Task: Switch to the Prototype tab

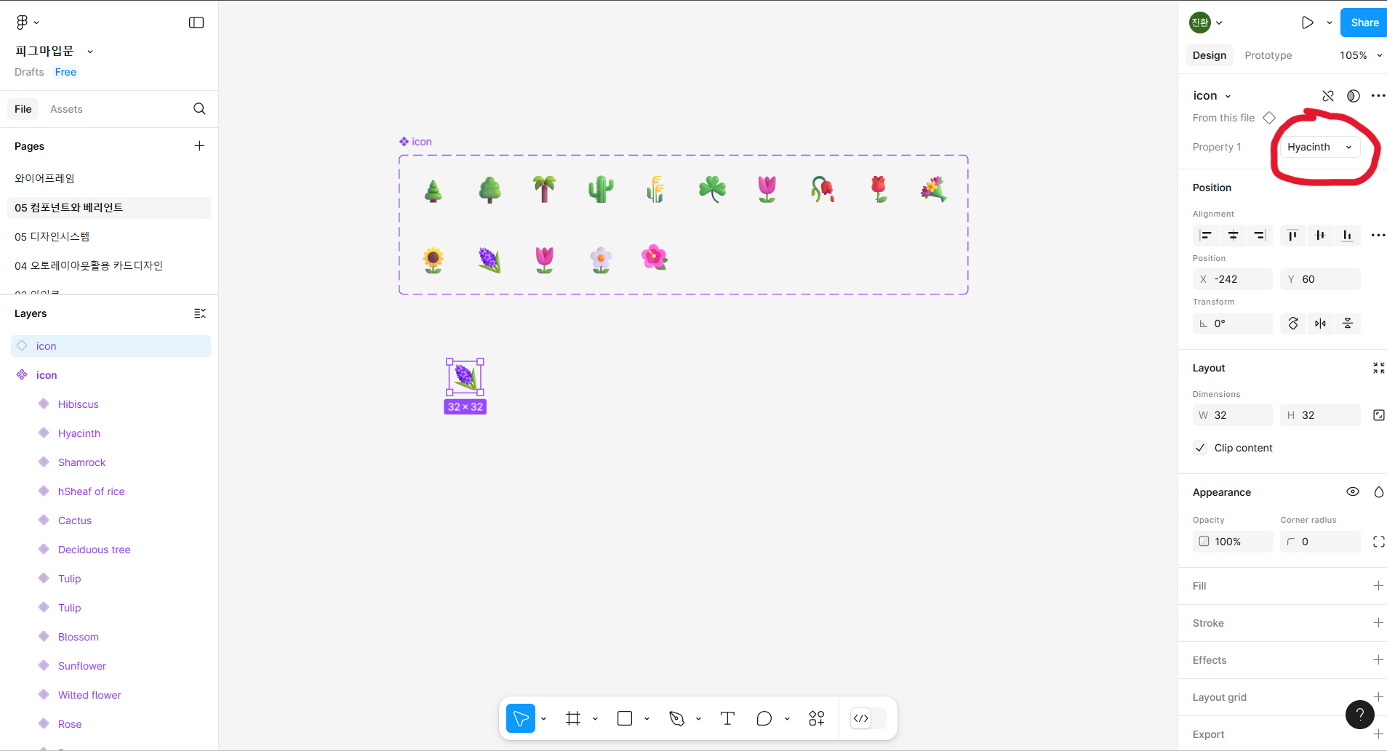Action: (1268, 55)
